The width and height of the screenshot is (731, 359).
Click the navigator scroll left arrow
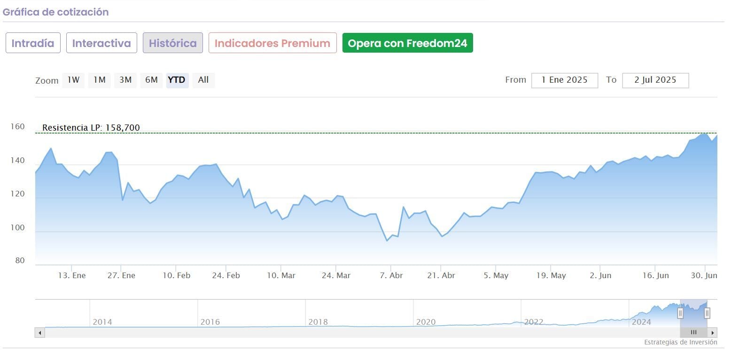point(39,333)
